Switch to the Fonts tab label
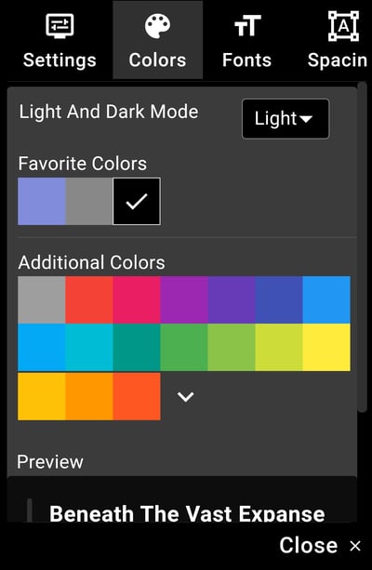The width and height of the screenshot is (372, 570). tap(246, 60)
